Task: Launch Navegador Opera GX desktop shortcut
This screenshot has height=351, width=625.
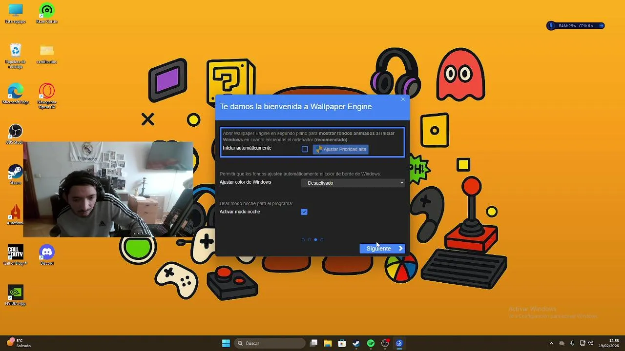Action: 47,96
